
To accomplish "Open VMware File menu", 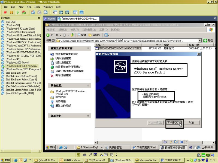I will (x=6, y=7).
